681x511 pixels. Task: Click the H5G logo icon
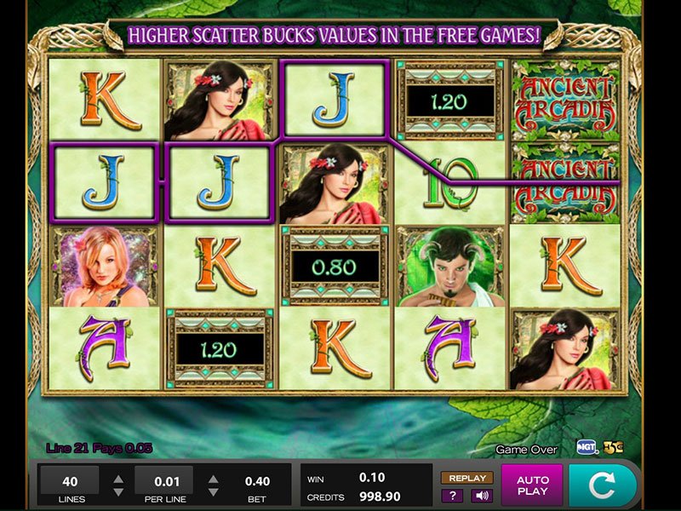tap(613, 446)
